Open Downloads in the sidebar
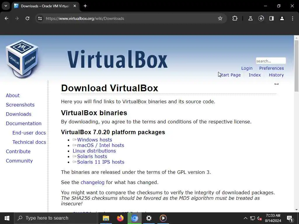This screenshot has height=224, width=299. click(19, 114)
